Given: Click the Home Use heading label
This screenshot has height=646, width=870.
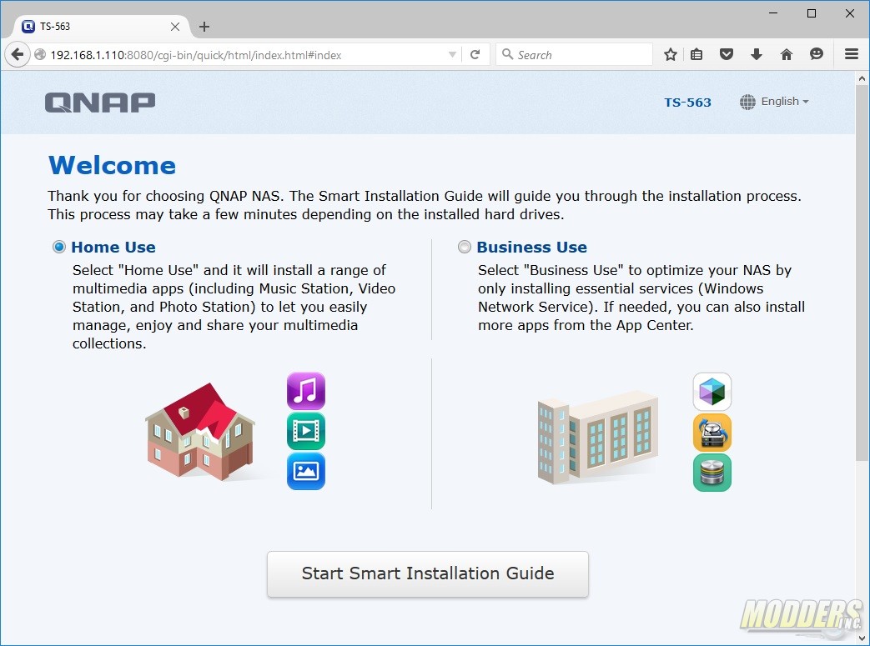Looking at the screenshot, I should (113, 248).
